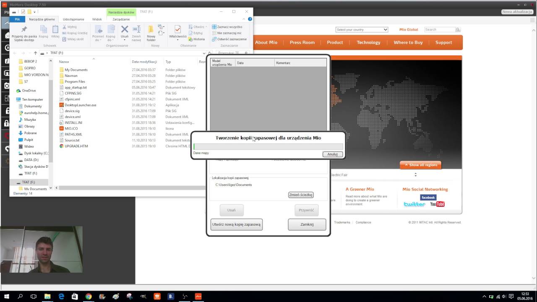Click the Facebook icon on Mio page
The image size is (537, 302).
(428, 198)
